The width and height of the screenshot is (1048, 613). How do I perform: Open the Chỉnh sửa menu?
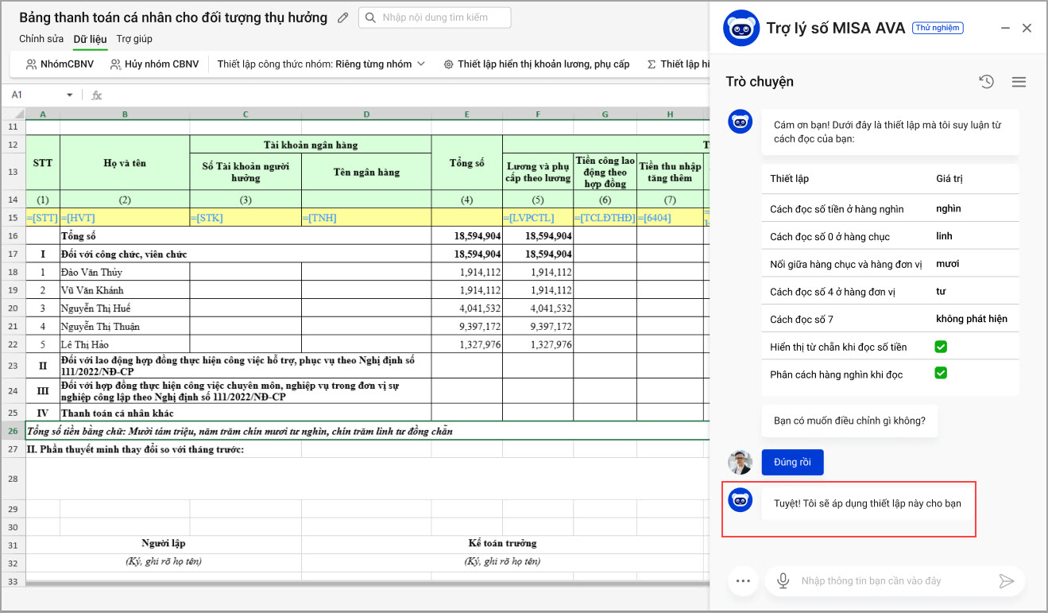click(x=41, y=39)
